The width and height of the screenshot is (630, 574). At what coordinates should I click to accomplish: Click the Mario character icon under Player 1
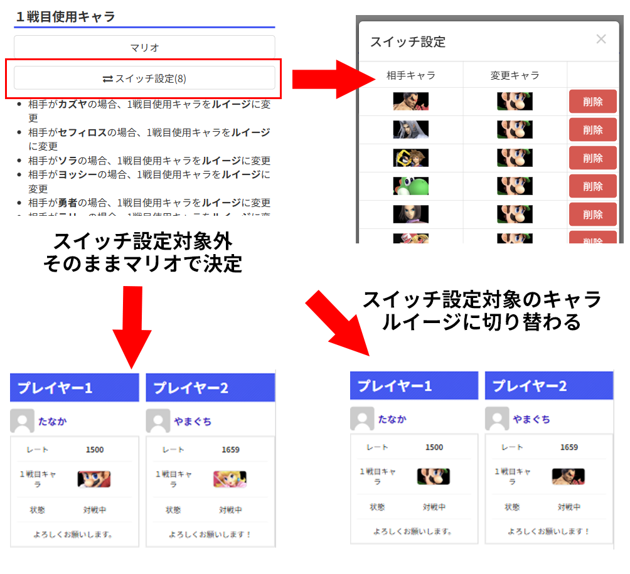[94, 479]
